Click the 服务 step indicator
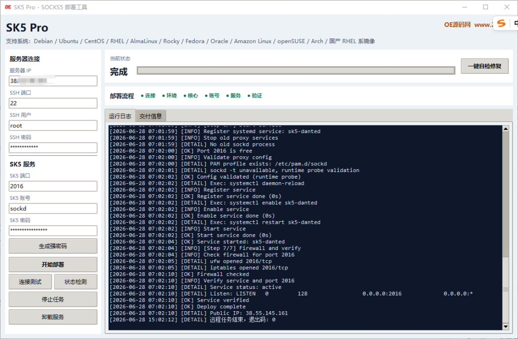 (x=234, y=96)
